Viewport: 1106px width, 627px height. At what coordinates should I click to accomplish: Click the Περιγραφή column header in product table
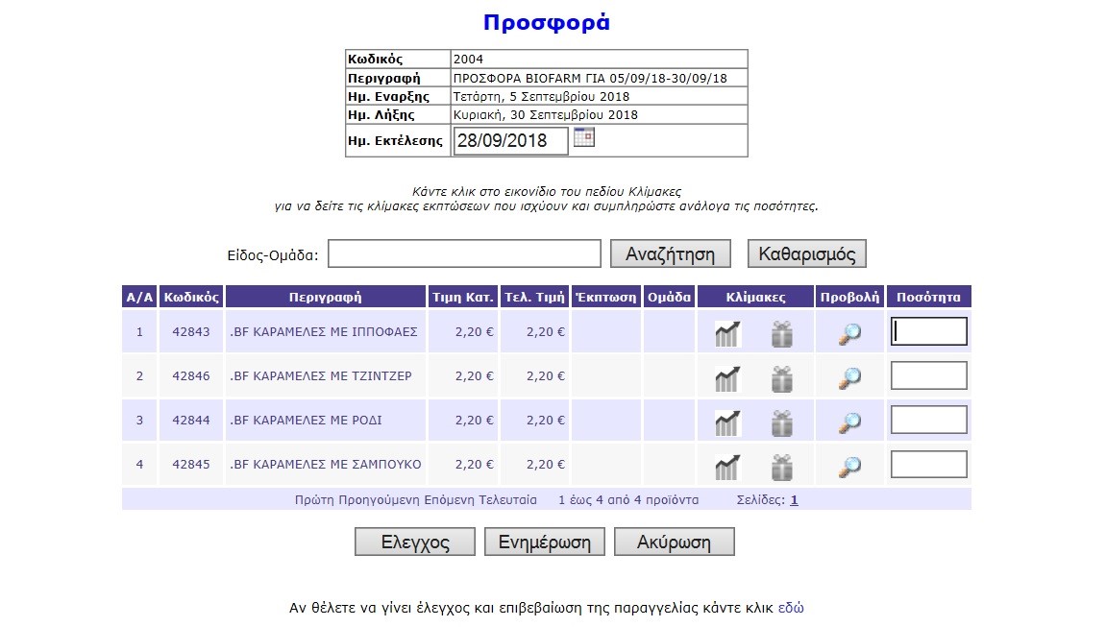325,297
